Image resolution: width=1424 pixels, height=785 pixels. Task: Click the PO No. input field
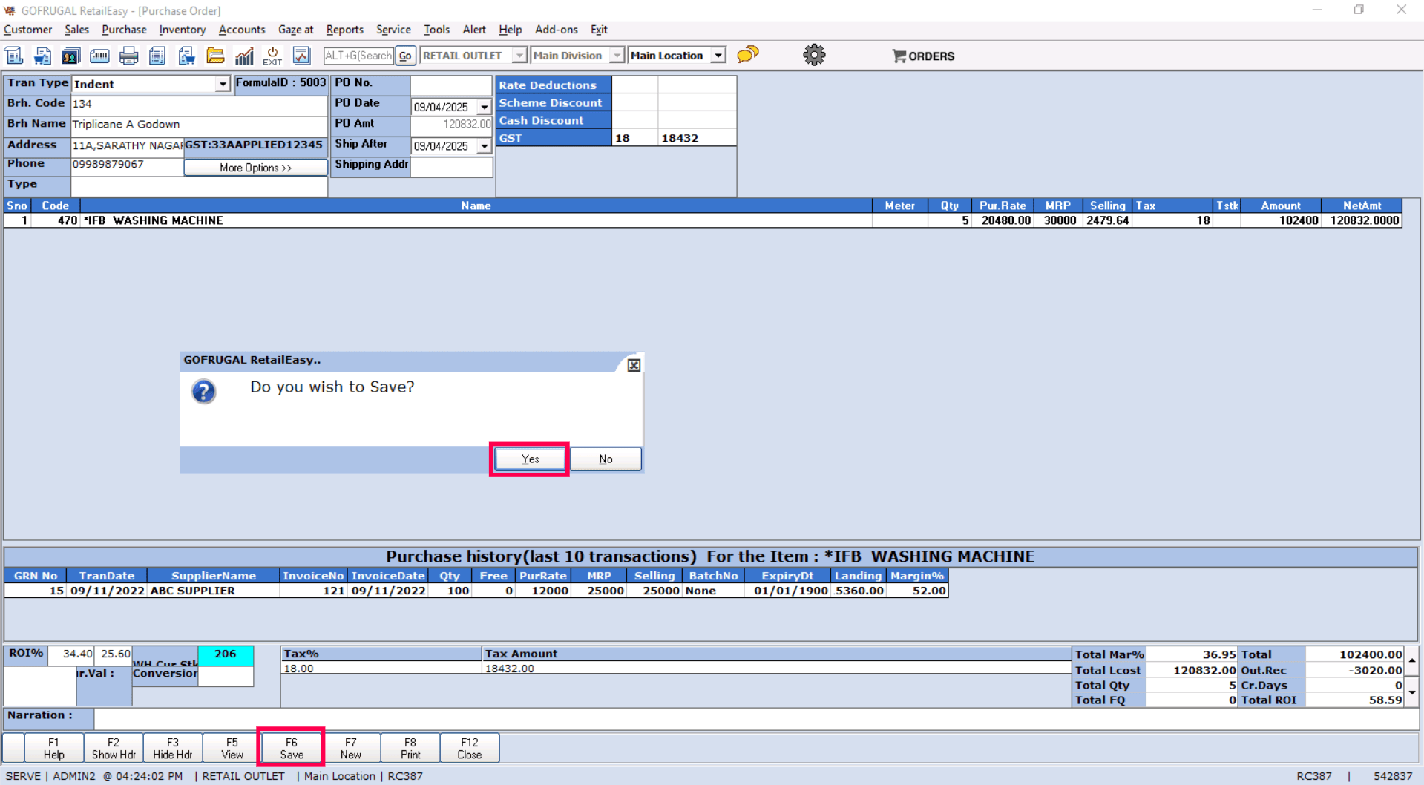point(451,85)
